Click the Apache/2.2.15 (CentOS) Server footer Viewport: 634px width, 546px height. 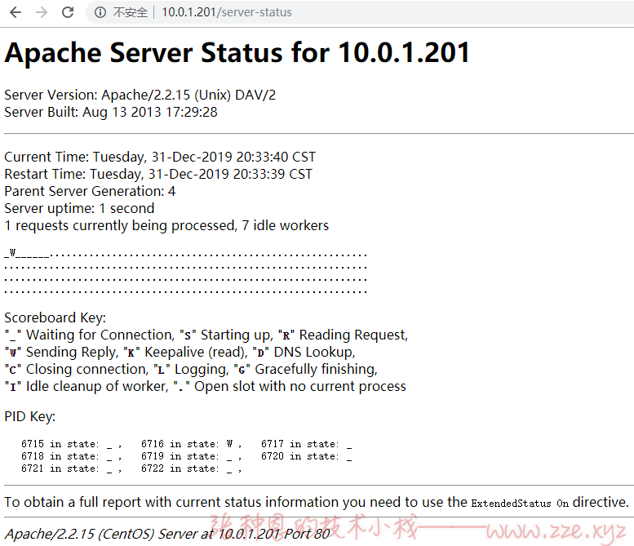pos(167,534)
